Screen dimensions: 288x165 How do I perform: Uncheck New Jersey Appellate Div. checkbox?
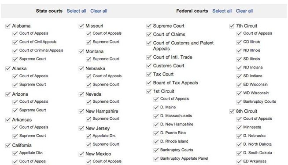(x=89, y=136)
